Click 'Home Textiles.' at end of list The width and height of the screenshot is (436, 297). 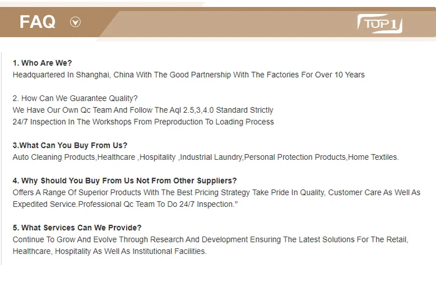click(x=374, y=158)
